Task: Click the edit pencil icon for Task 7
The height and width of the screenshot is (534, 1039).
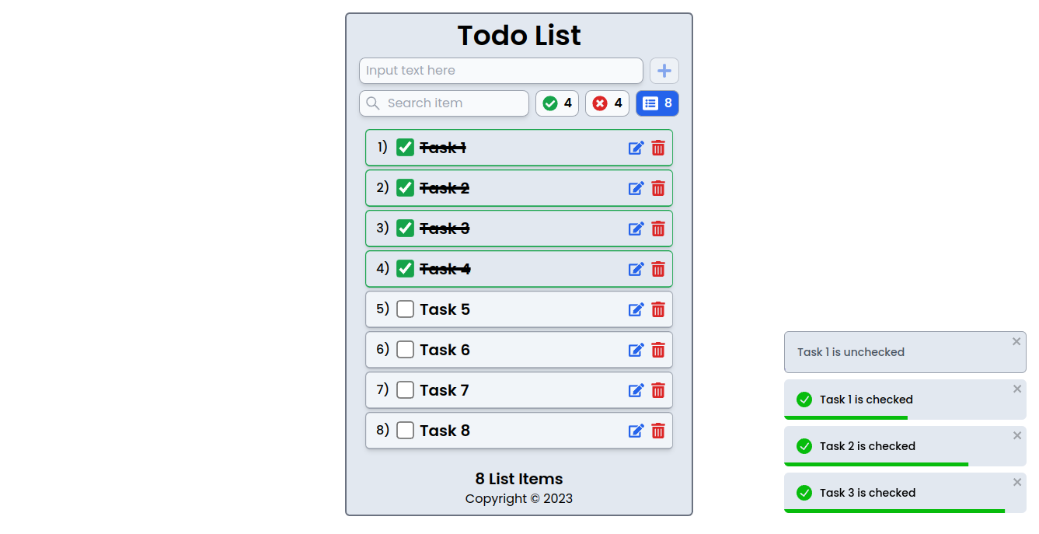Action: [636, 390]
